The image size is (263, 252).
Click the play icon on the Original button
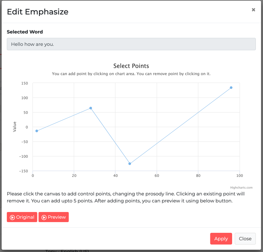coord(12,217)
